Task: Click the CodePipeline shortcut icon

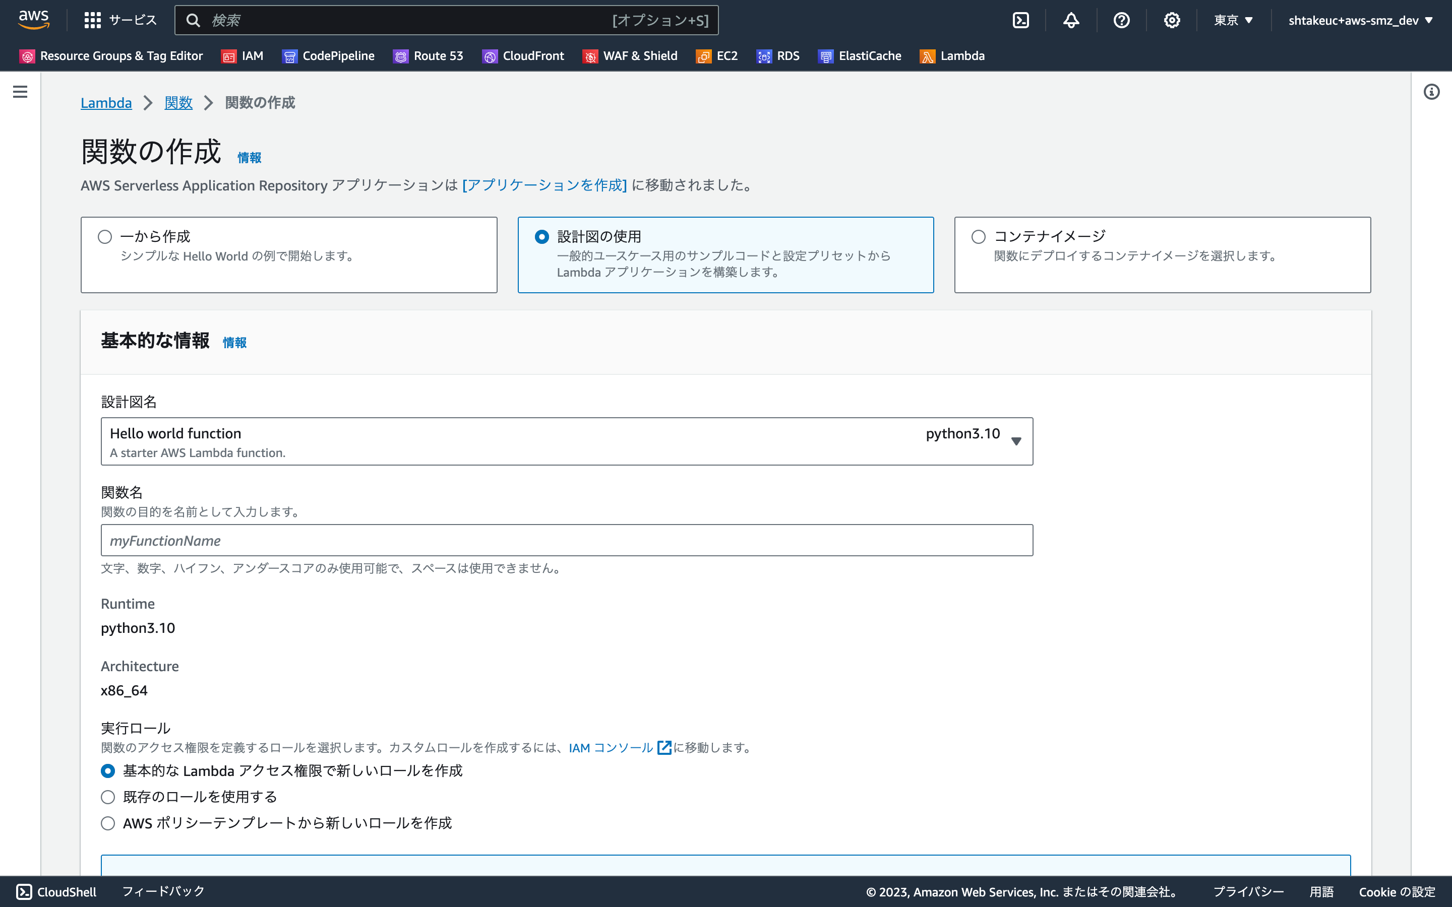Action: 290,56
